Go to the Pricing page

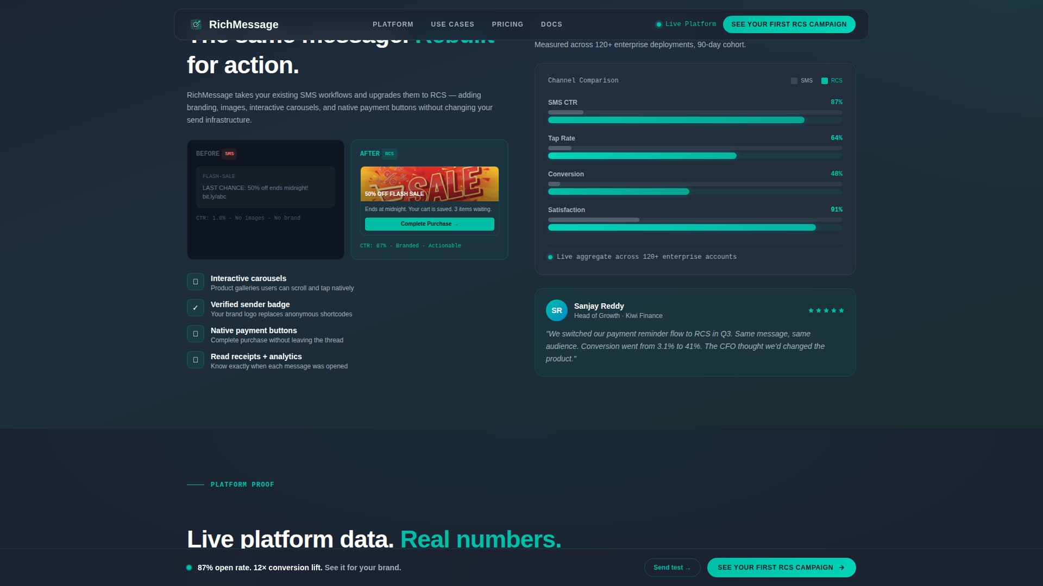507,24
